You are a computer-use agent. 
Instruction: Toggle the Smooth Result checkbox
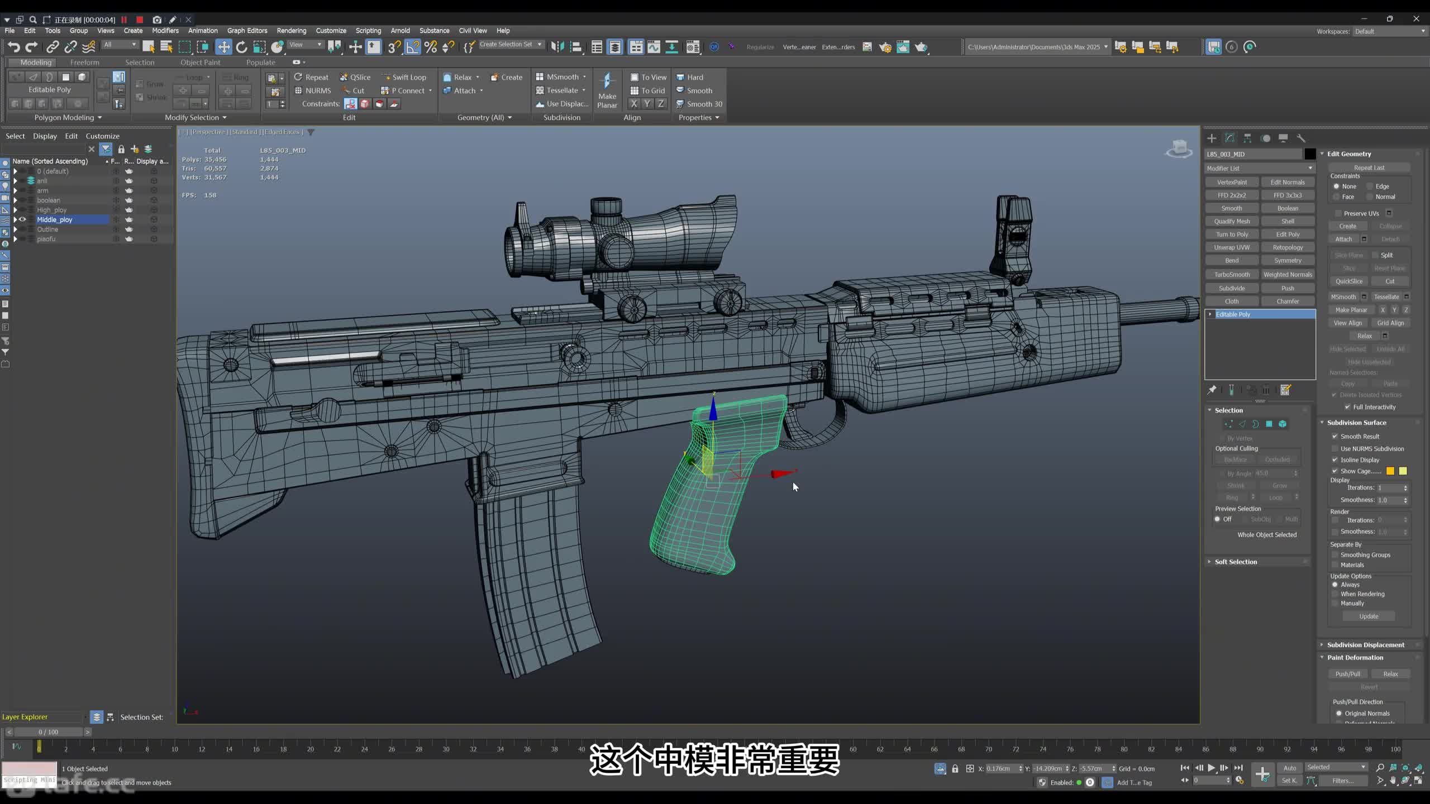[x=1335, y=437]
